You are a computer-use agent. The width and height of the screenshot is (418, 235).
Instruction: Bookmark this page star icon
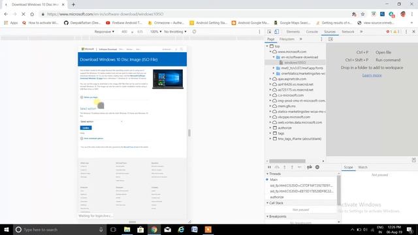(362, 14)
